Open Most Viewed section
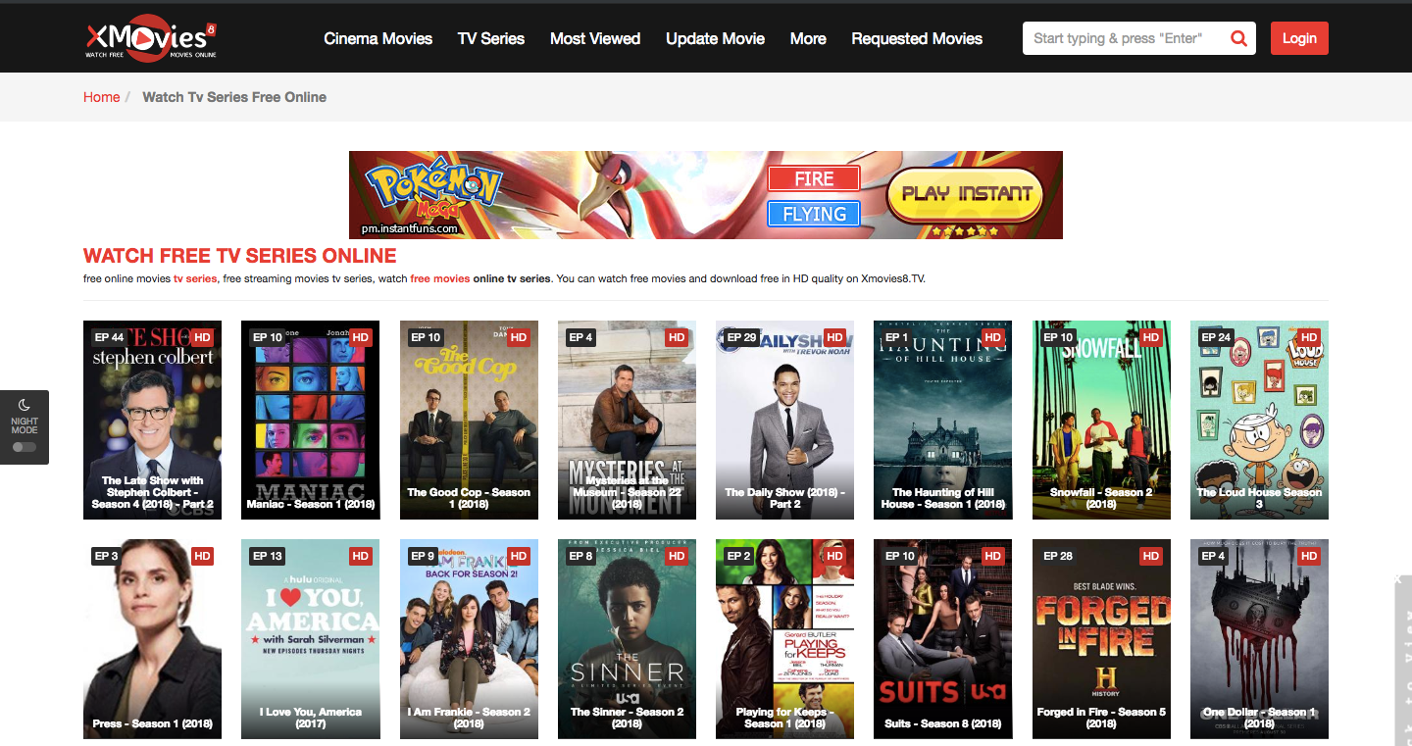The width and height of the screenshot is (1412, 746). (594, 38)
